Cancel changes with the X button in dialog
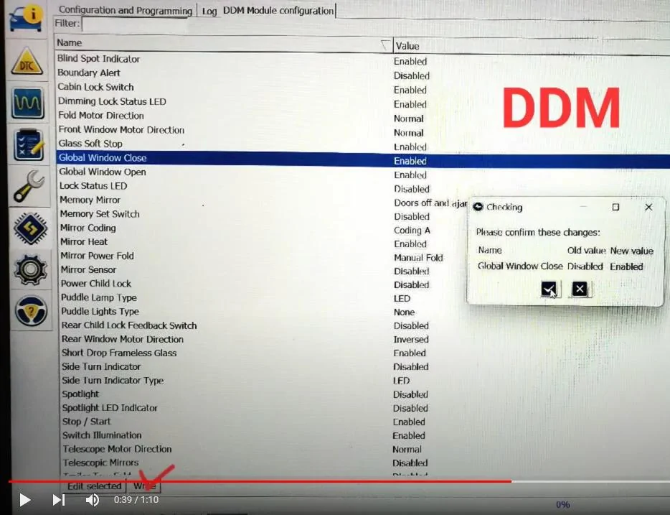The height and width of the screenshot is (515, 670). (x=580, y=289)
